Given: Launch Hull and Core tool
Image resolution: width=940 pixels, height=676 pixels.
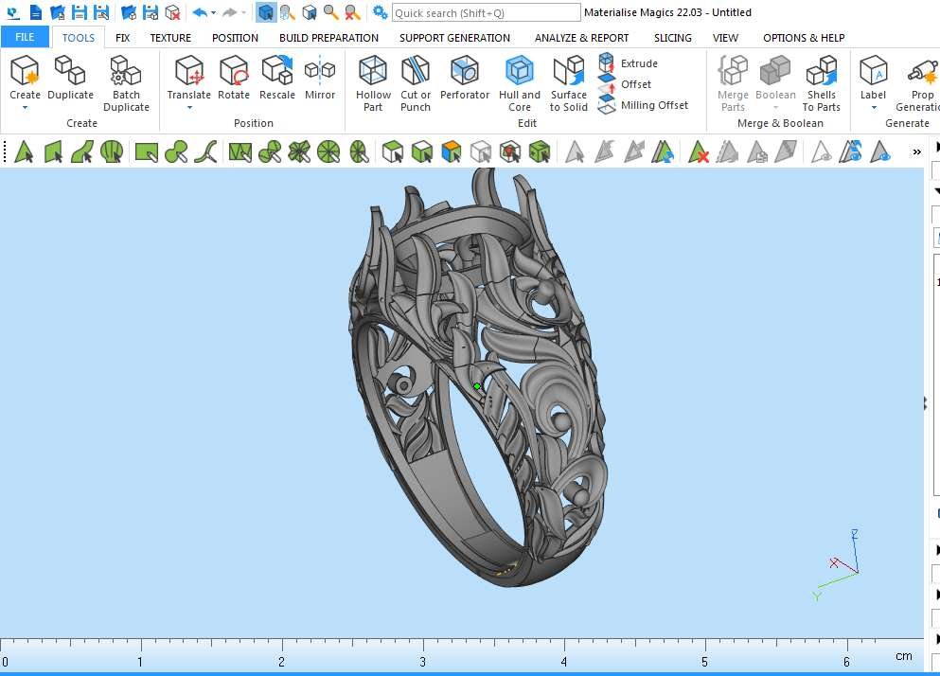Looking at the screenshot, I should [519, 82].
